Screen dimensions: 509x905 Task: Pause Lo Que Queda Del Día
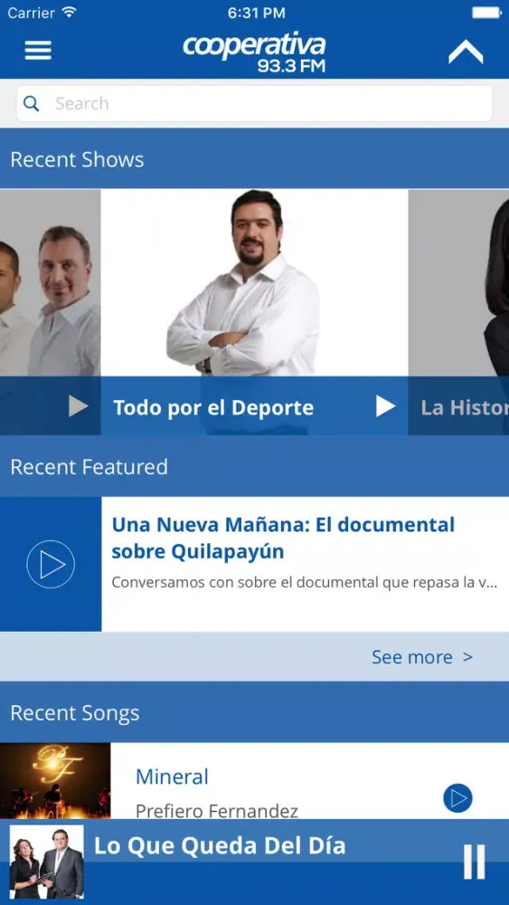click(475, 862)
